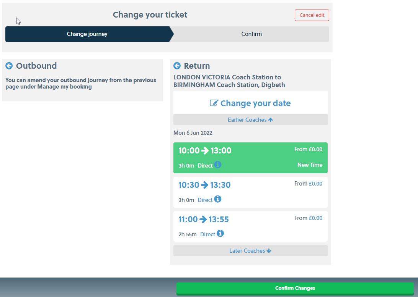418x297 pixels.
Task: Open info icon for the 10:30 coach
Action: 217,199
